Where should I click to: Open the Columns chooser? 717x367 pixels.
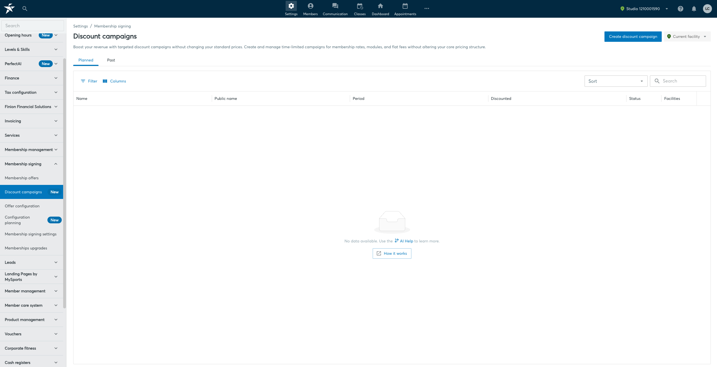click(114, 81)
